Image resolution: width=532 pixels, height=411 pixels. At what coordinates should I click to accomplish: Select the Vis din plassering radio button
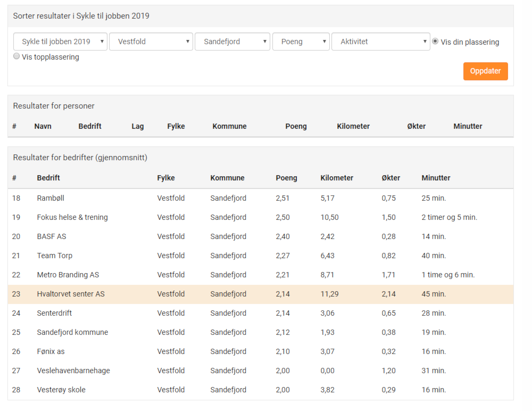tap(435, 42)
